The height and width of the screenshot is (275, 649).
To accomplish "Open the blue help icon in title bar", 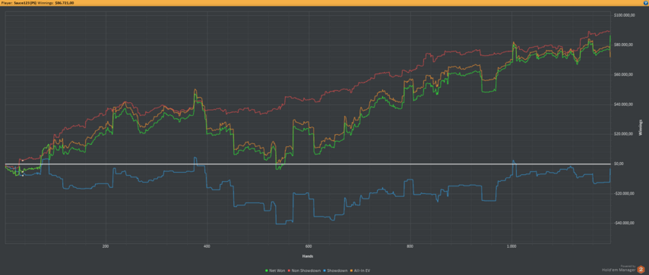I will tap(646, 2).
